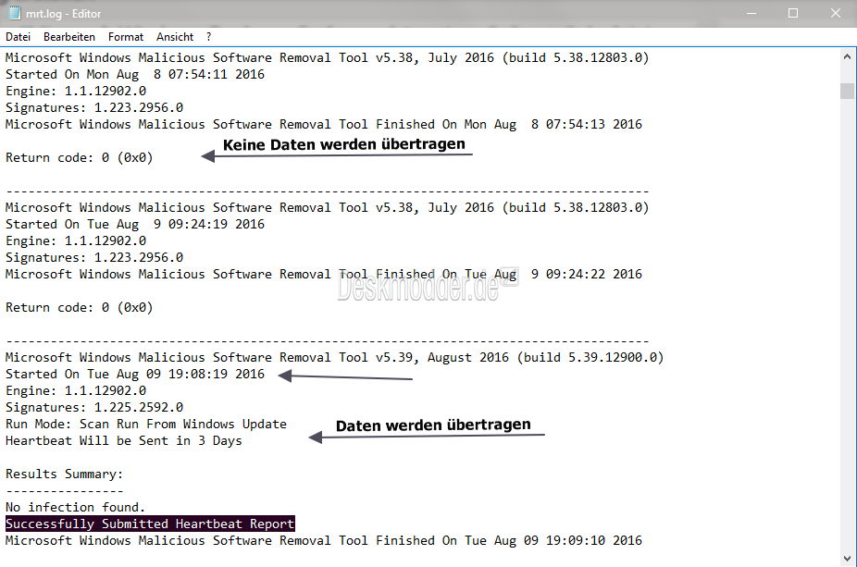Screen dimensions: 857x567
Task: Click the scrollbar up arrow
Action: click(x=847, y=56)
